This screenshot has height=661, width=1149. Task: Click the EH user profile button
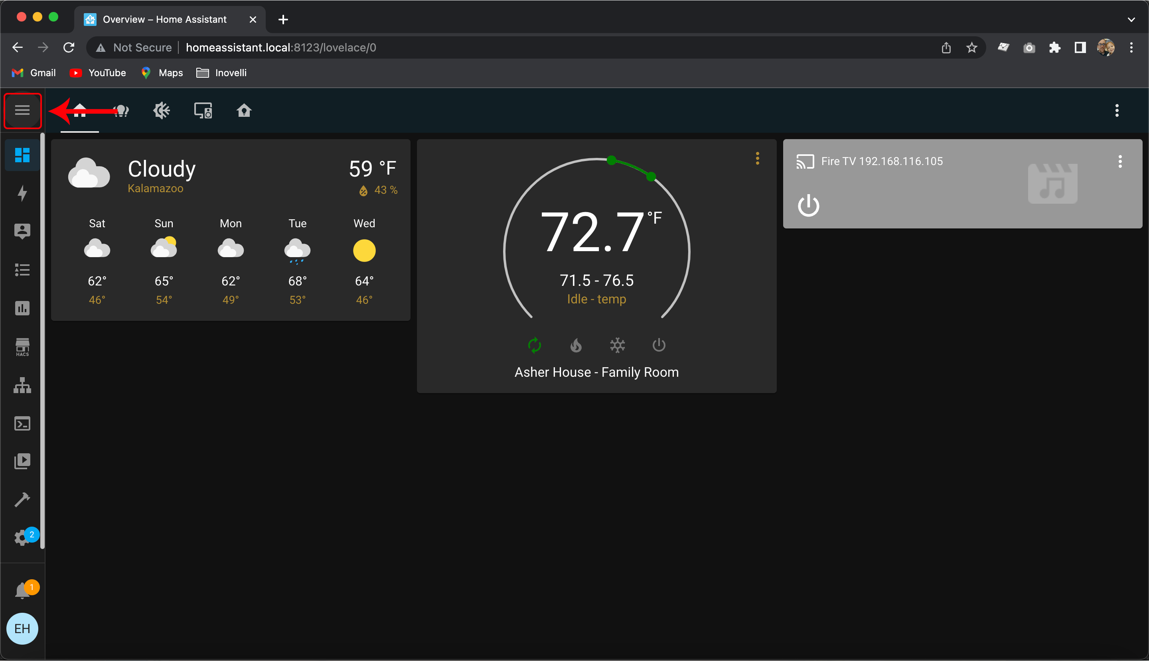click(22, 629)
